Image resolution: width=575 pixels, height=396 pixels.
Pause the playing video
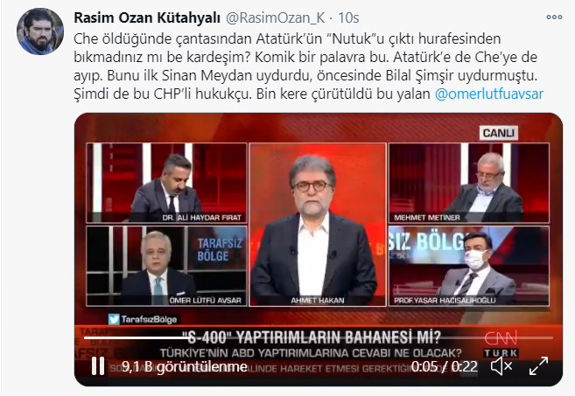pos(98,366)
